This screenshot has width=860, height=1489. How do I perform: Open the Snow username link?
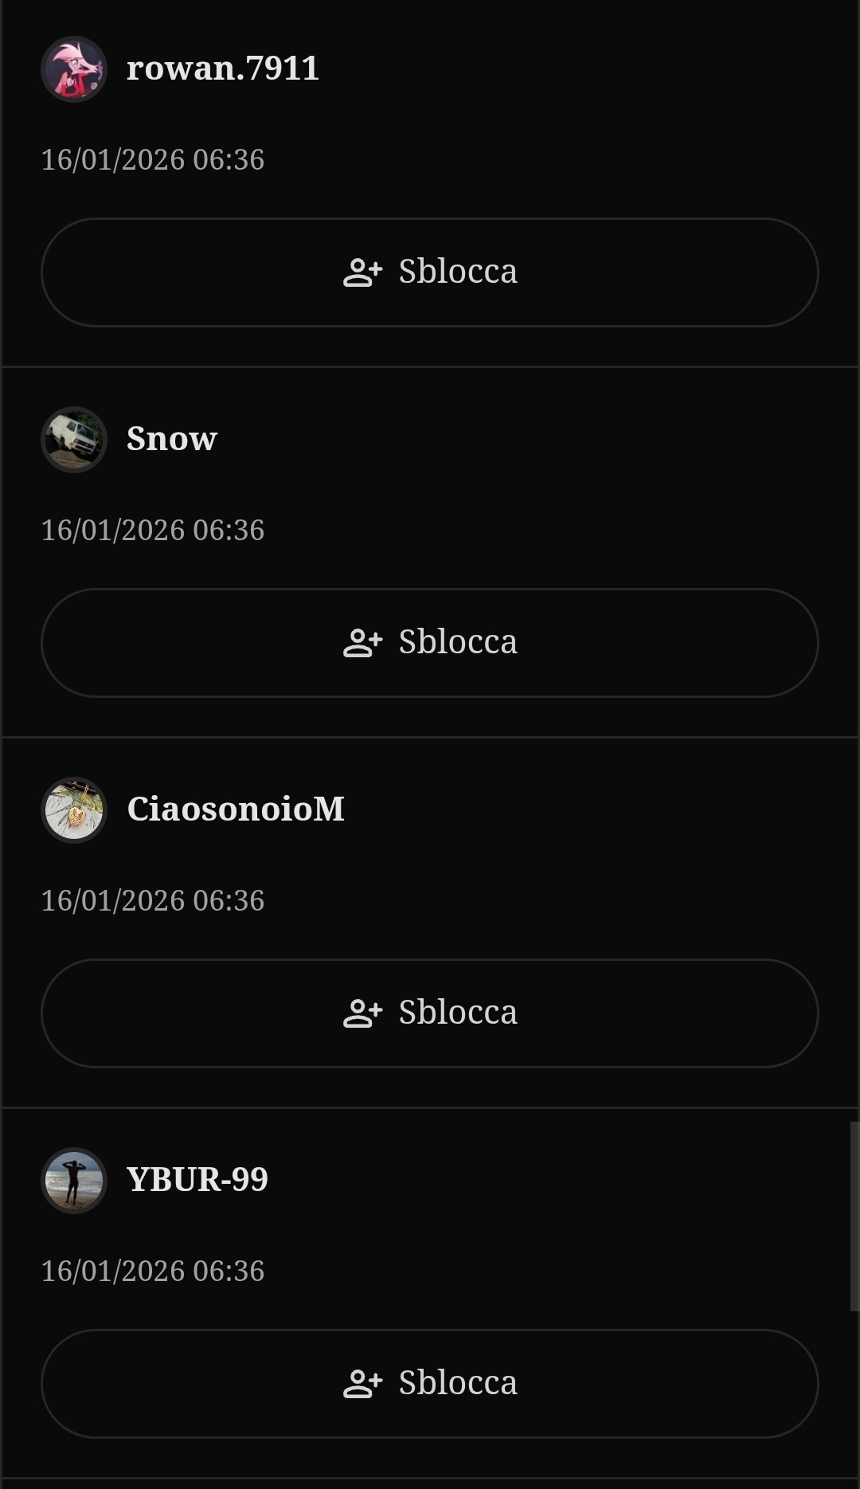(172, 439)
